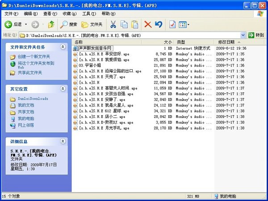Open the 工具(T) menu

(x=89, y=14)
